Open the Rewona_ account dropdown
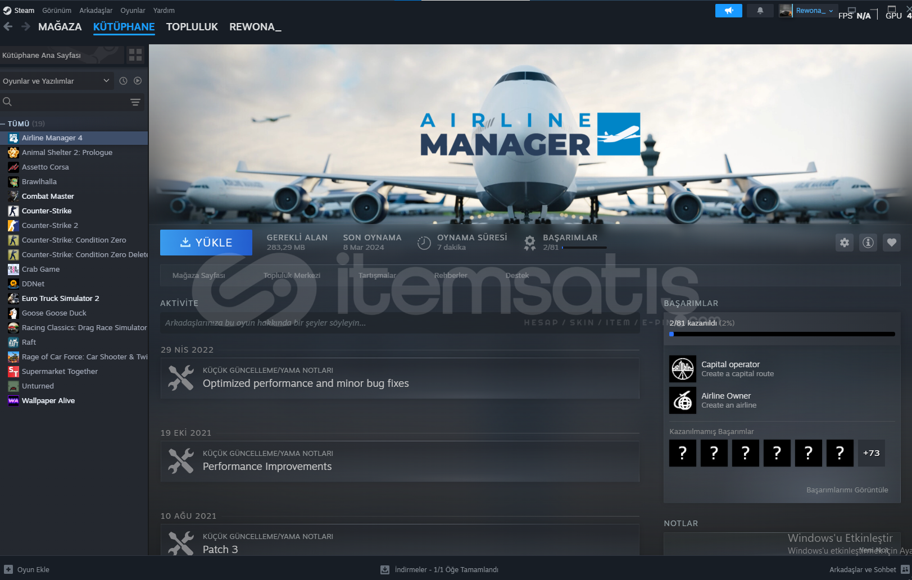Image resolution: width=912 pixels, height=580 pixels. click(x=814, y=11)
